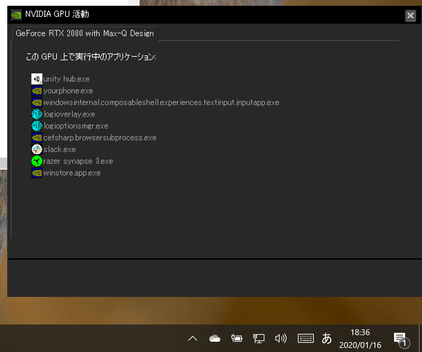Select the windowsinternal.composableshell inputapp.exe text
Image resolution: width=422 pixels, height=352 pixels.
click(x=161, y=102)
